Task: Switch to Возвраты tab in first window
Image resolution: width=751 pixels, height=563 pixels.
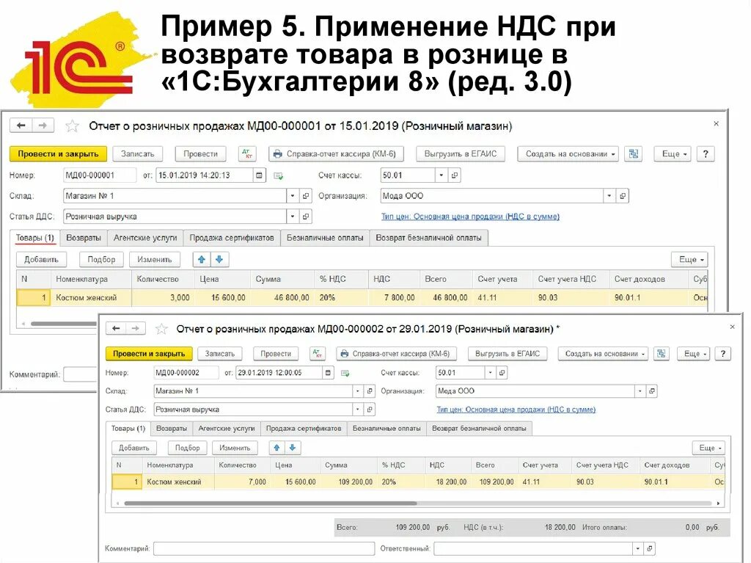Action: [x=84, y=238]
